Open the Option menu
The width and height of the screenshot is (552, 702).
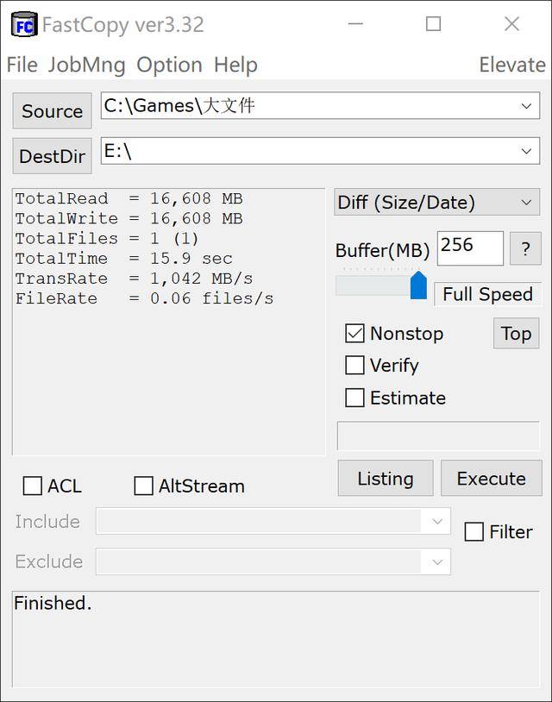tap(169, 65)
